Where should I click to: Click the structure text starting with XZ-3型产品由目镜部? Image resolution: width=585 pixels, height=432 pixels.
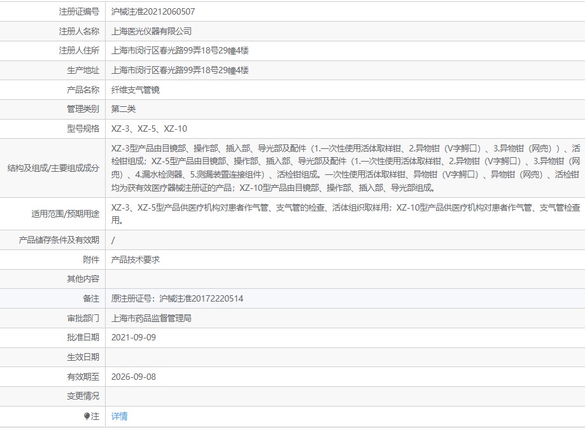click(x=346, y=168)
